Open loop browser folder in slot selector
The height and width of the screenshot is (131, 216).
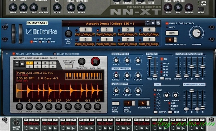(22, 64)
